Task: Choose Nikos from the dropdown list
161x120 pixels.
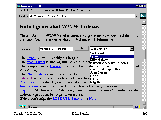Action: pos(112,79)
